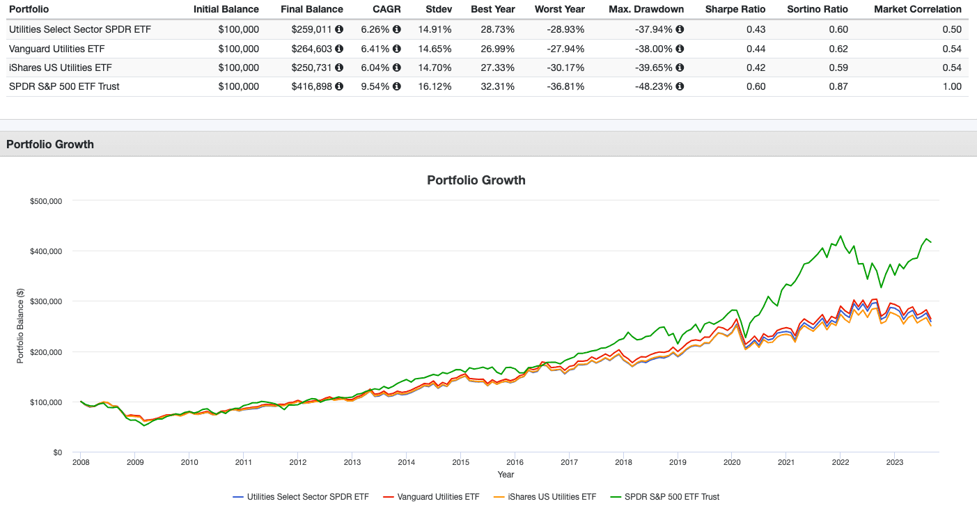Image resolution: width=977 pixels, height=506 pixels.
Task: Click the Portfolio column header
Action: 28,10
